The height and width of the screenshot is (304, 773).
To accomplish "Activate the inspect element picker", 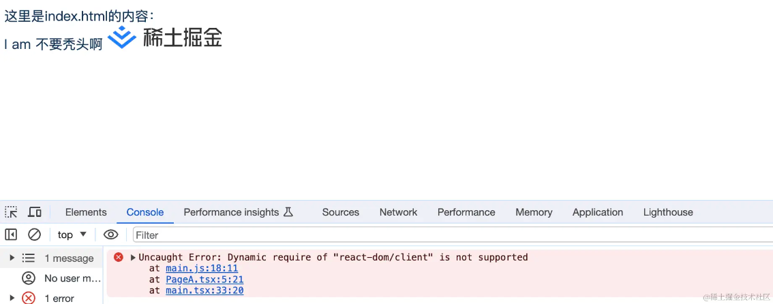I will [11, 212].
